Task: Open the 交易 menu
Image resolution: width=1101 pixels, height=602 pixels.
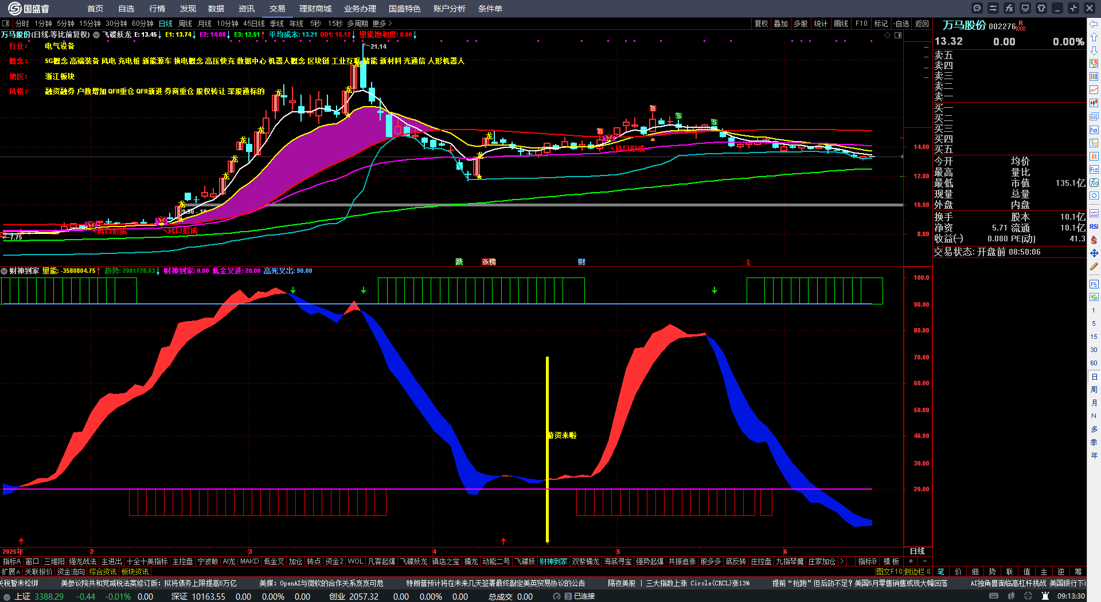Action: (278, 9)
